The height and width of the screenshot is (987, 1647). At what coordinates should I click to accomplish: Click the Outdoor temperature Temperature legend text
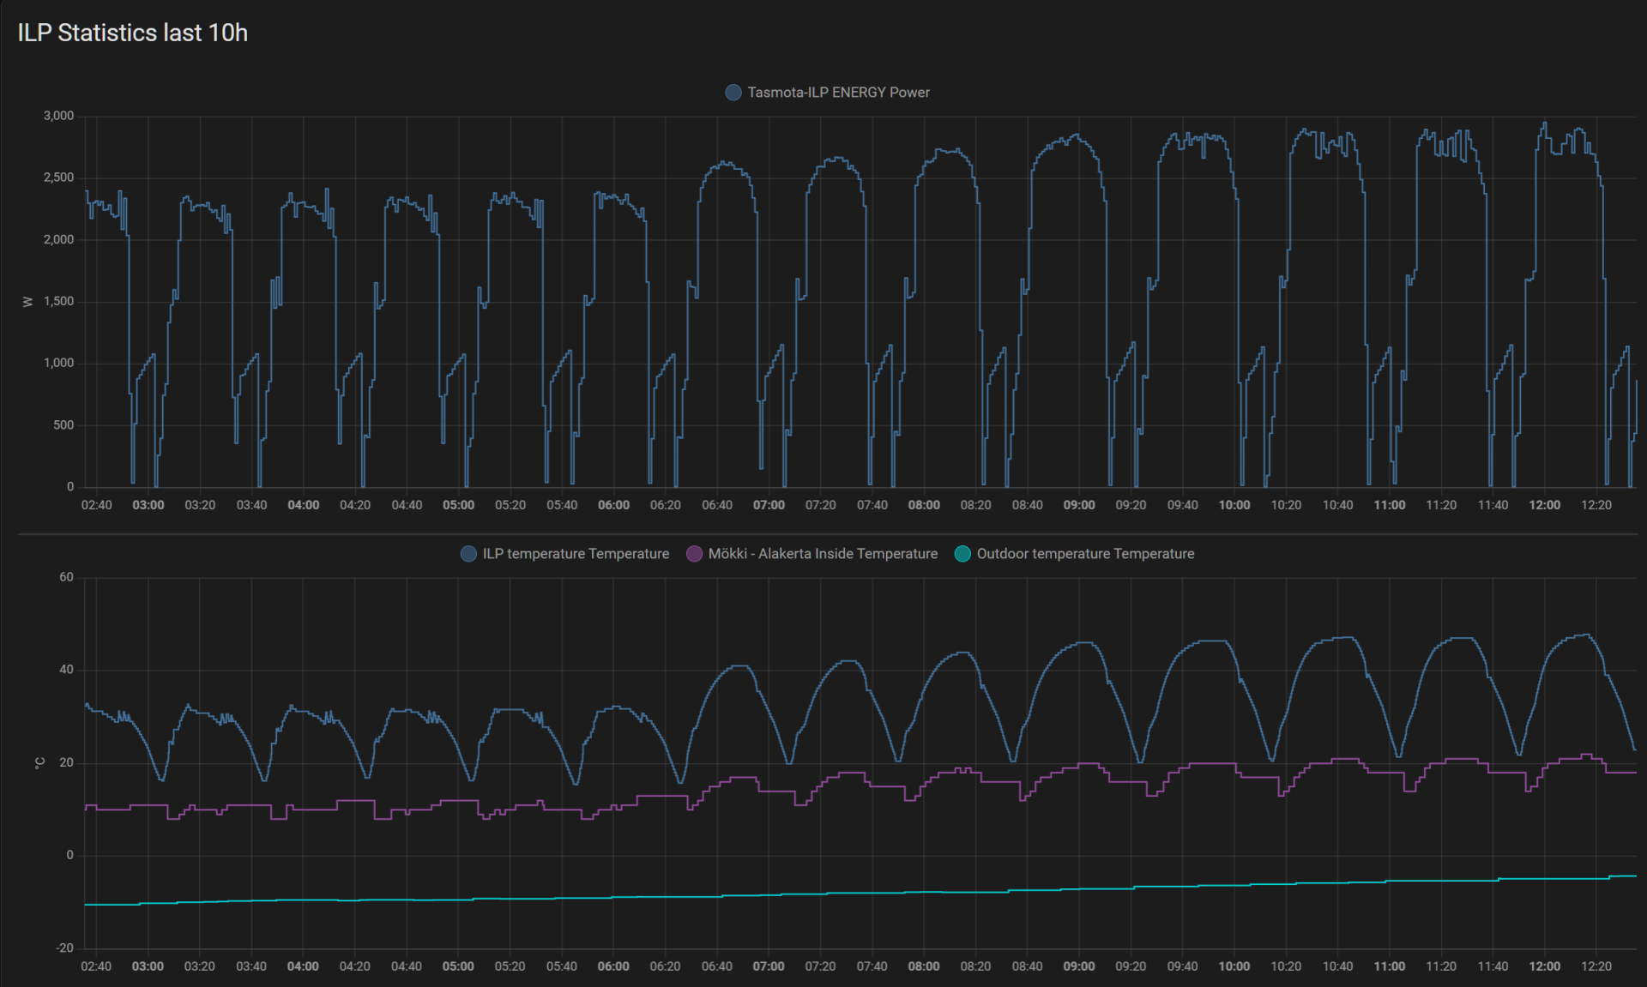point(1085,554)
